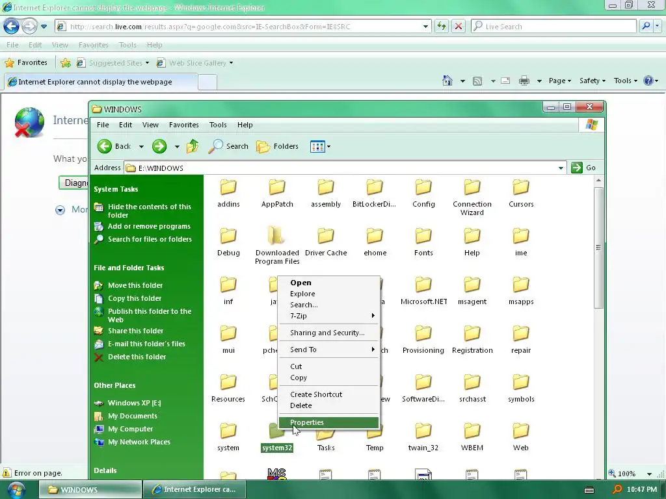Select the Driver Cache folder
Image resolution: width=666 pixels, height=499 pixels.
(x=326, y=242)
